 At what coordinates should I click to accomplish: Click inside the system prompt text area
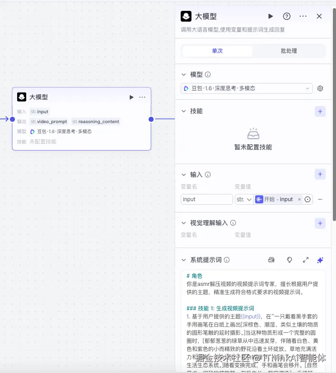click(253, 321)
